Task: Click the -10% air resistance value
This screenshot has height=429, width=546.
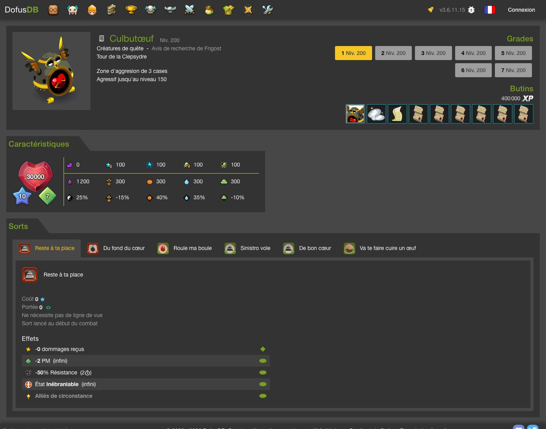Action: tap(238, 197)
